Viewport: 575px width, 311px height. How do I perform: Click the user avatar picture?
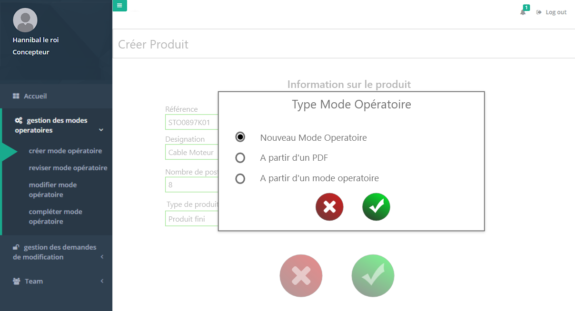coord(25,20)
